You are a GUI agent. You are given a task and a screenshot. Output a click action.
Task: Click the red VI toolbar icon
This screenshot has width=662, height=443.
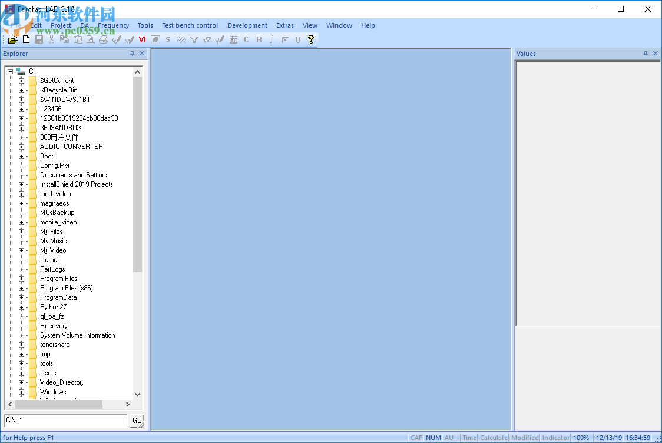(143, 39)
